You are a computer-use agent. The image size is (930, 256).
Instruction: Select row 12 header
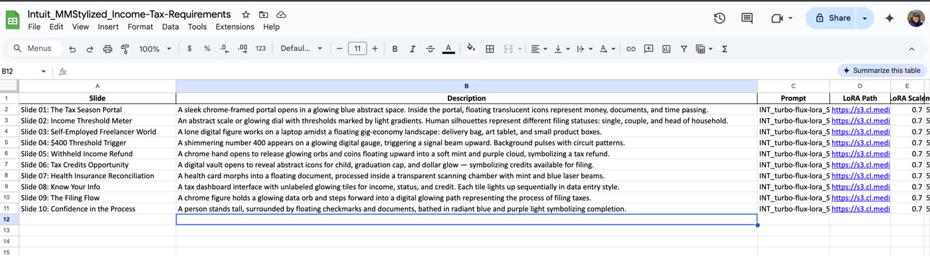(x=9, y=219)
